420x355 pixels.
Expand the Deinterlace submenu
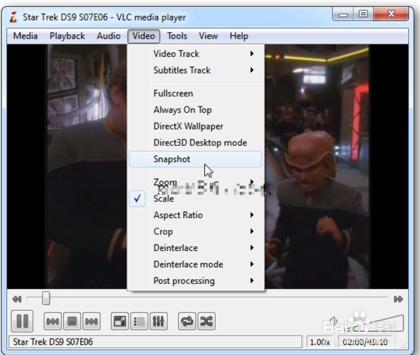[x=195, y=248]
